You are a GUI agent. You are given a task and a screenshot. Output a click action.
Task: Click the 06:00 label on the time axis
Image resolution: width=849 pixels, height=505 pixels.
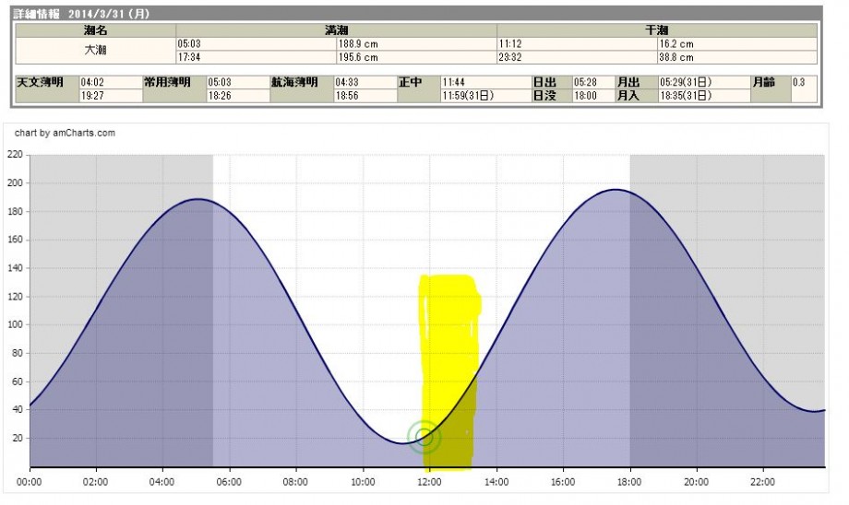[x=229, y=482]
